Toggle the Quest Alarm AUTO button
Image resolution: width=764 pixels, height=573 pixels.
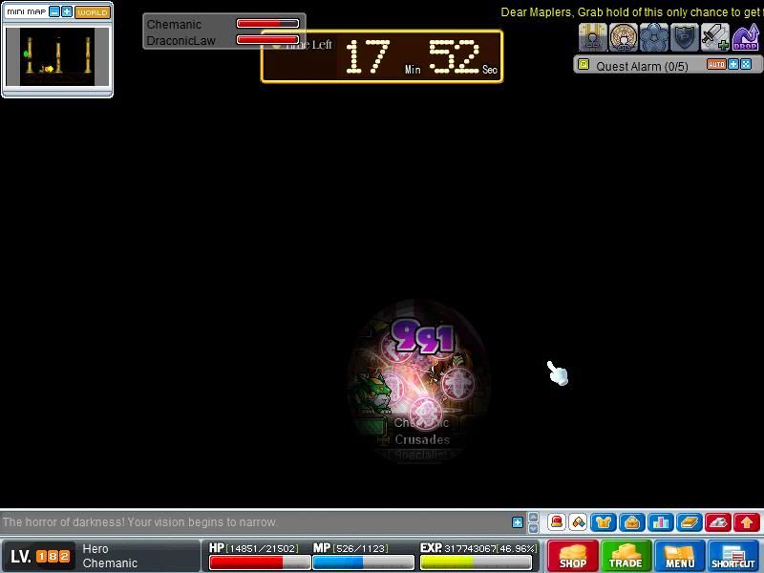[716, 64]
